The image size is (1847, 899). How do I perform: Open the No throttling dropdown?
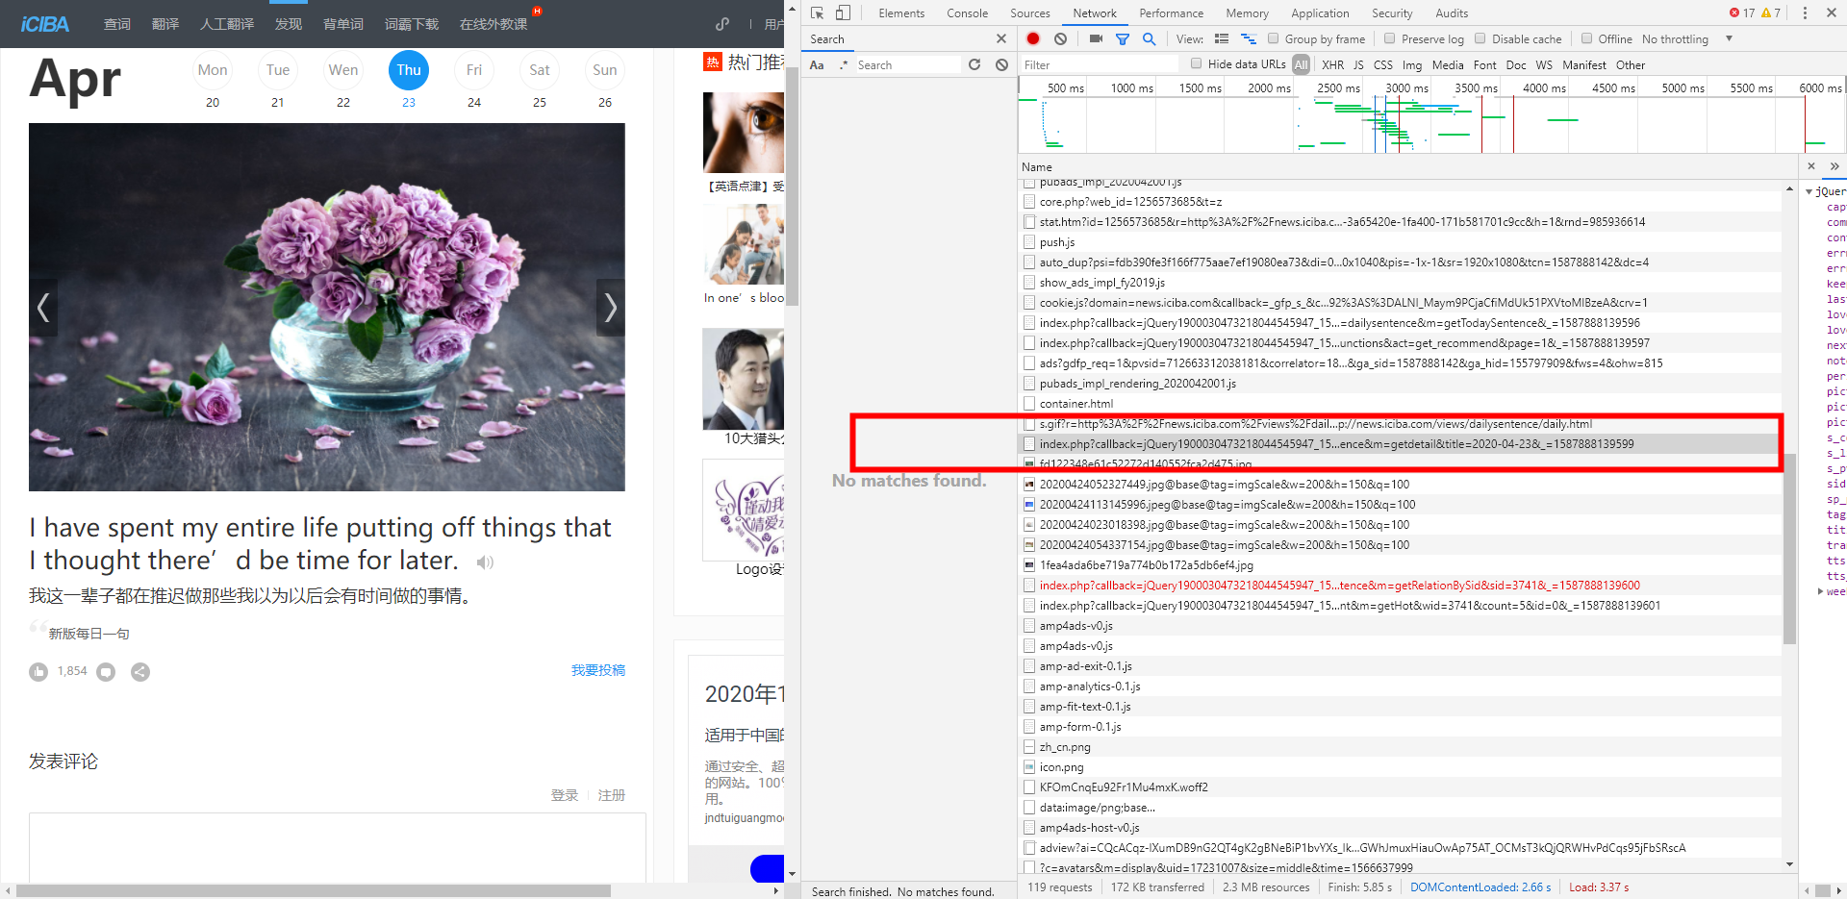click(x=1687, y=39)
